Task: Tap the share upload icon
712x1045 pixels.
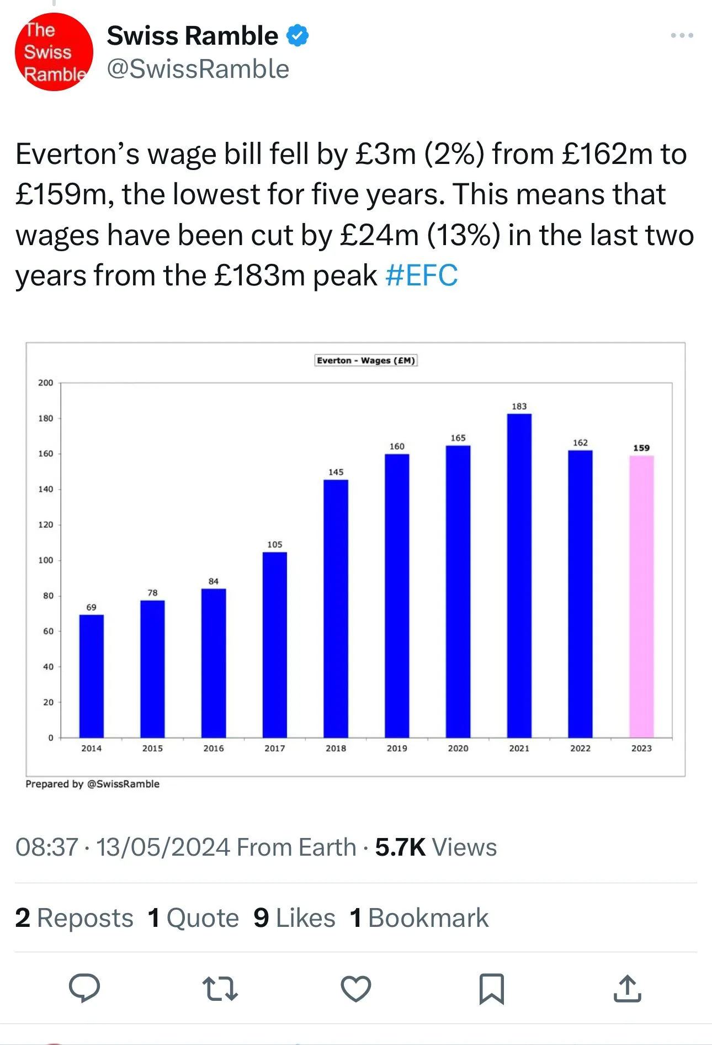Action: click(x=627, y=988)
